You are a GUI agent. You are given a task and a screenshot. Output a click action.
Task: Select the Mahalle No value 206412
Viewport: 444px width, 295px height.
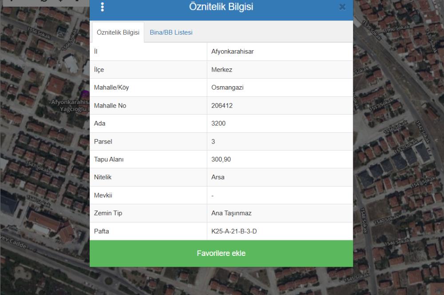point(222,105)
